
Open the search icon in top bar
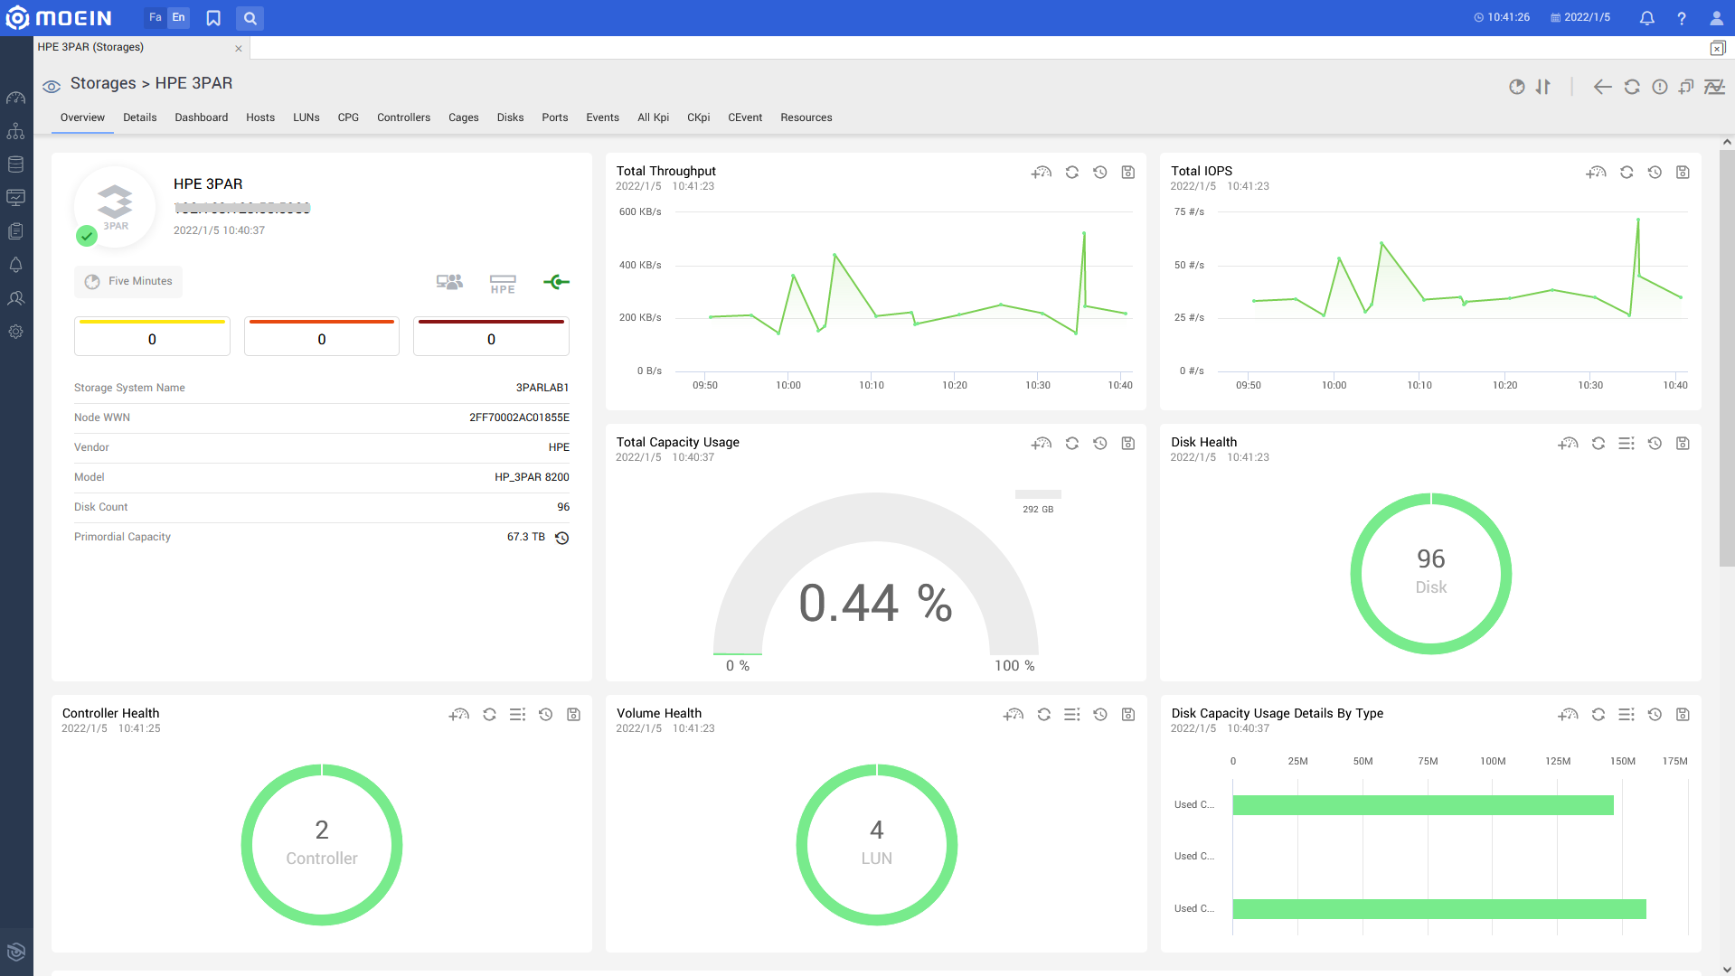point(250,18)
